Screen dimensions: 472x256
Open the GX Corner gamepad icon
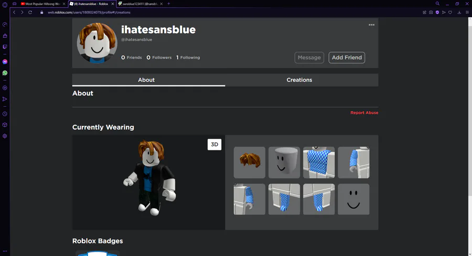tap(15, 4)
